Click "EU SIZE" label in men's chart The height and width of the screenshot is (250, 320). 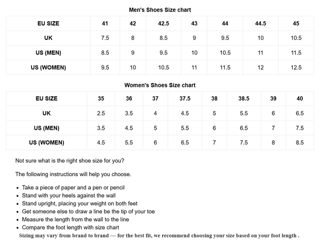49,23
